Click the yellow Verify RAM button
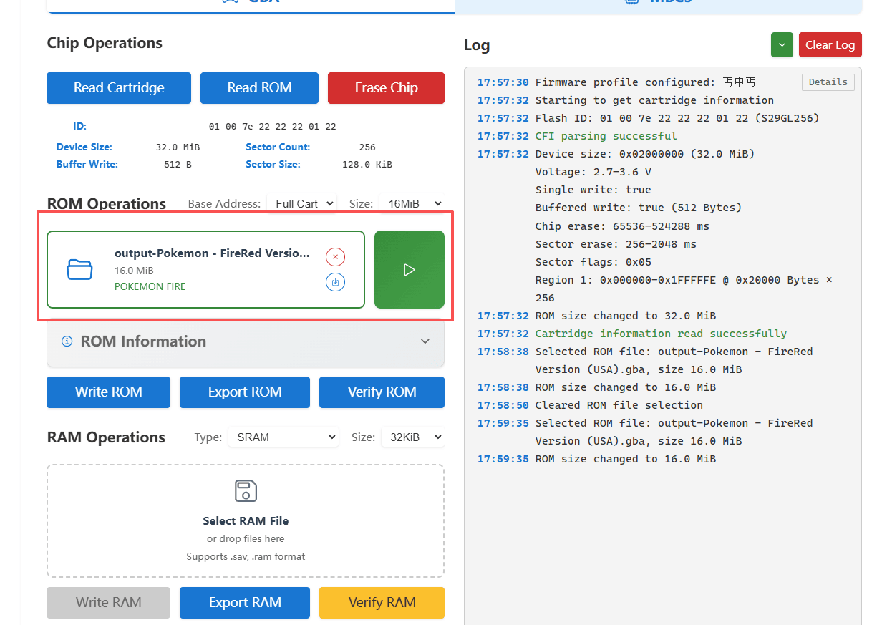Viewport: 882px width, 625px height. point(382,603)
